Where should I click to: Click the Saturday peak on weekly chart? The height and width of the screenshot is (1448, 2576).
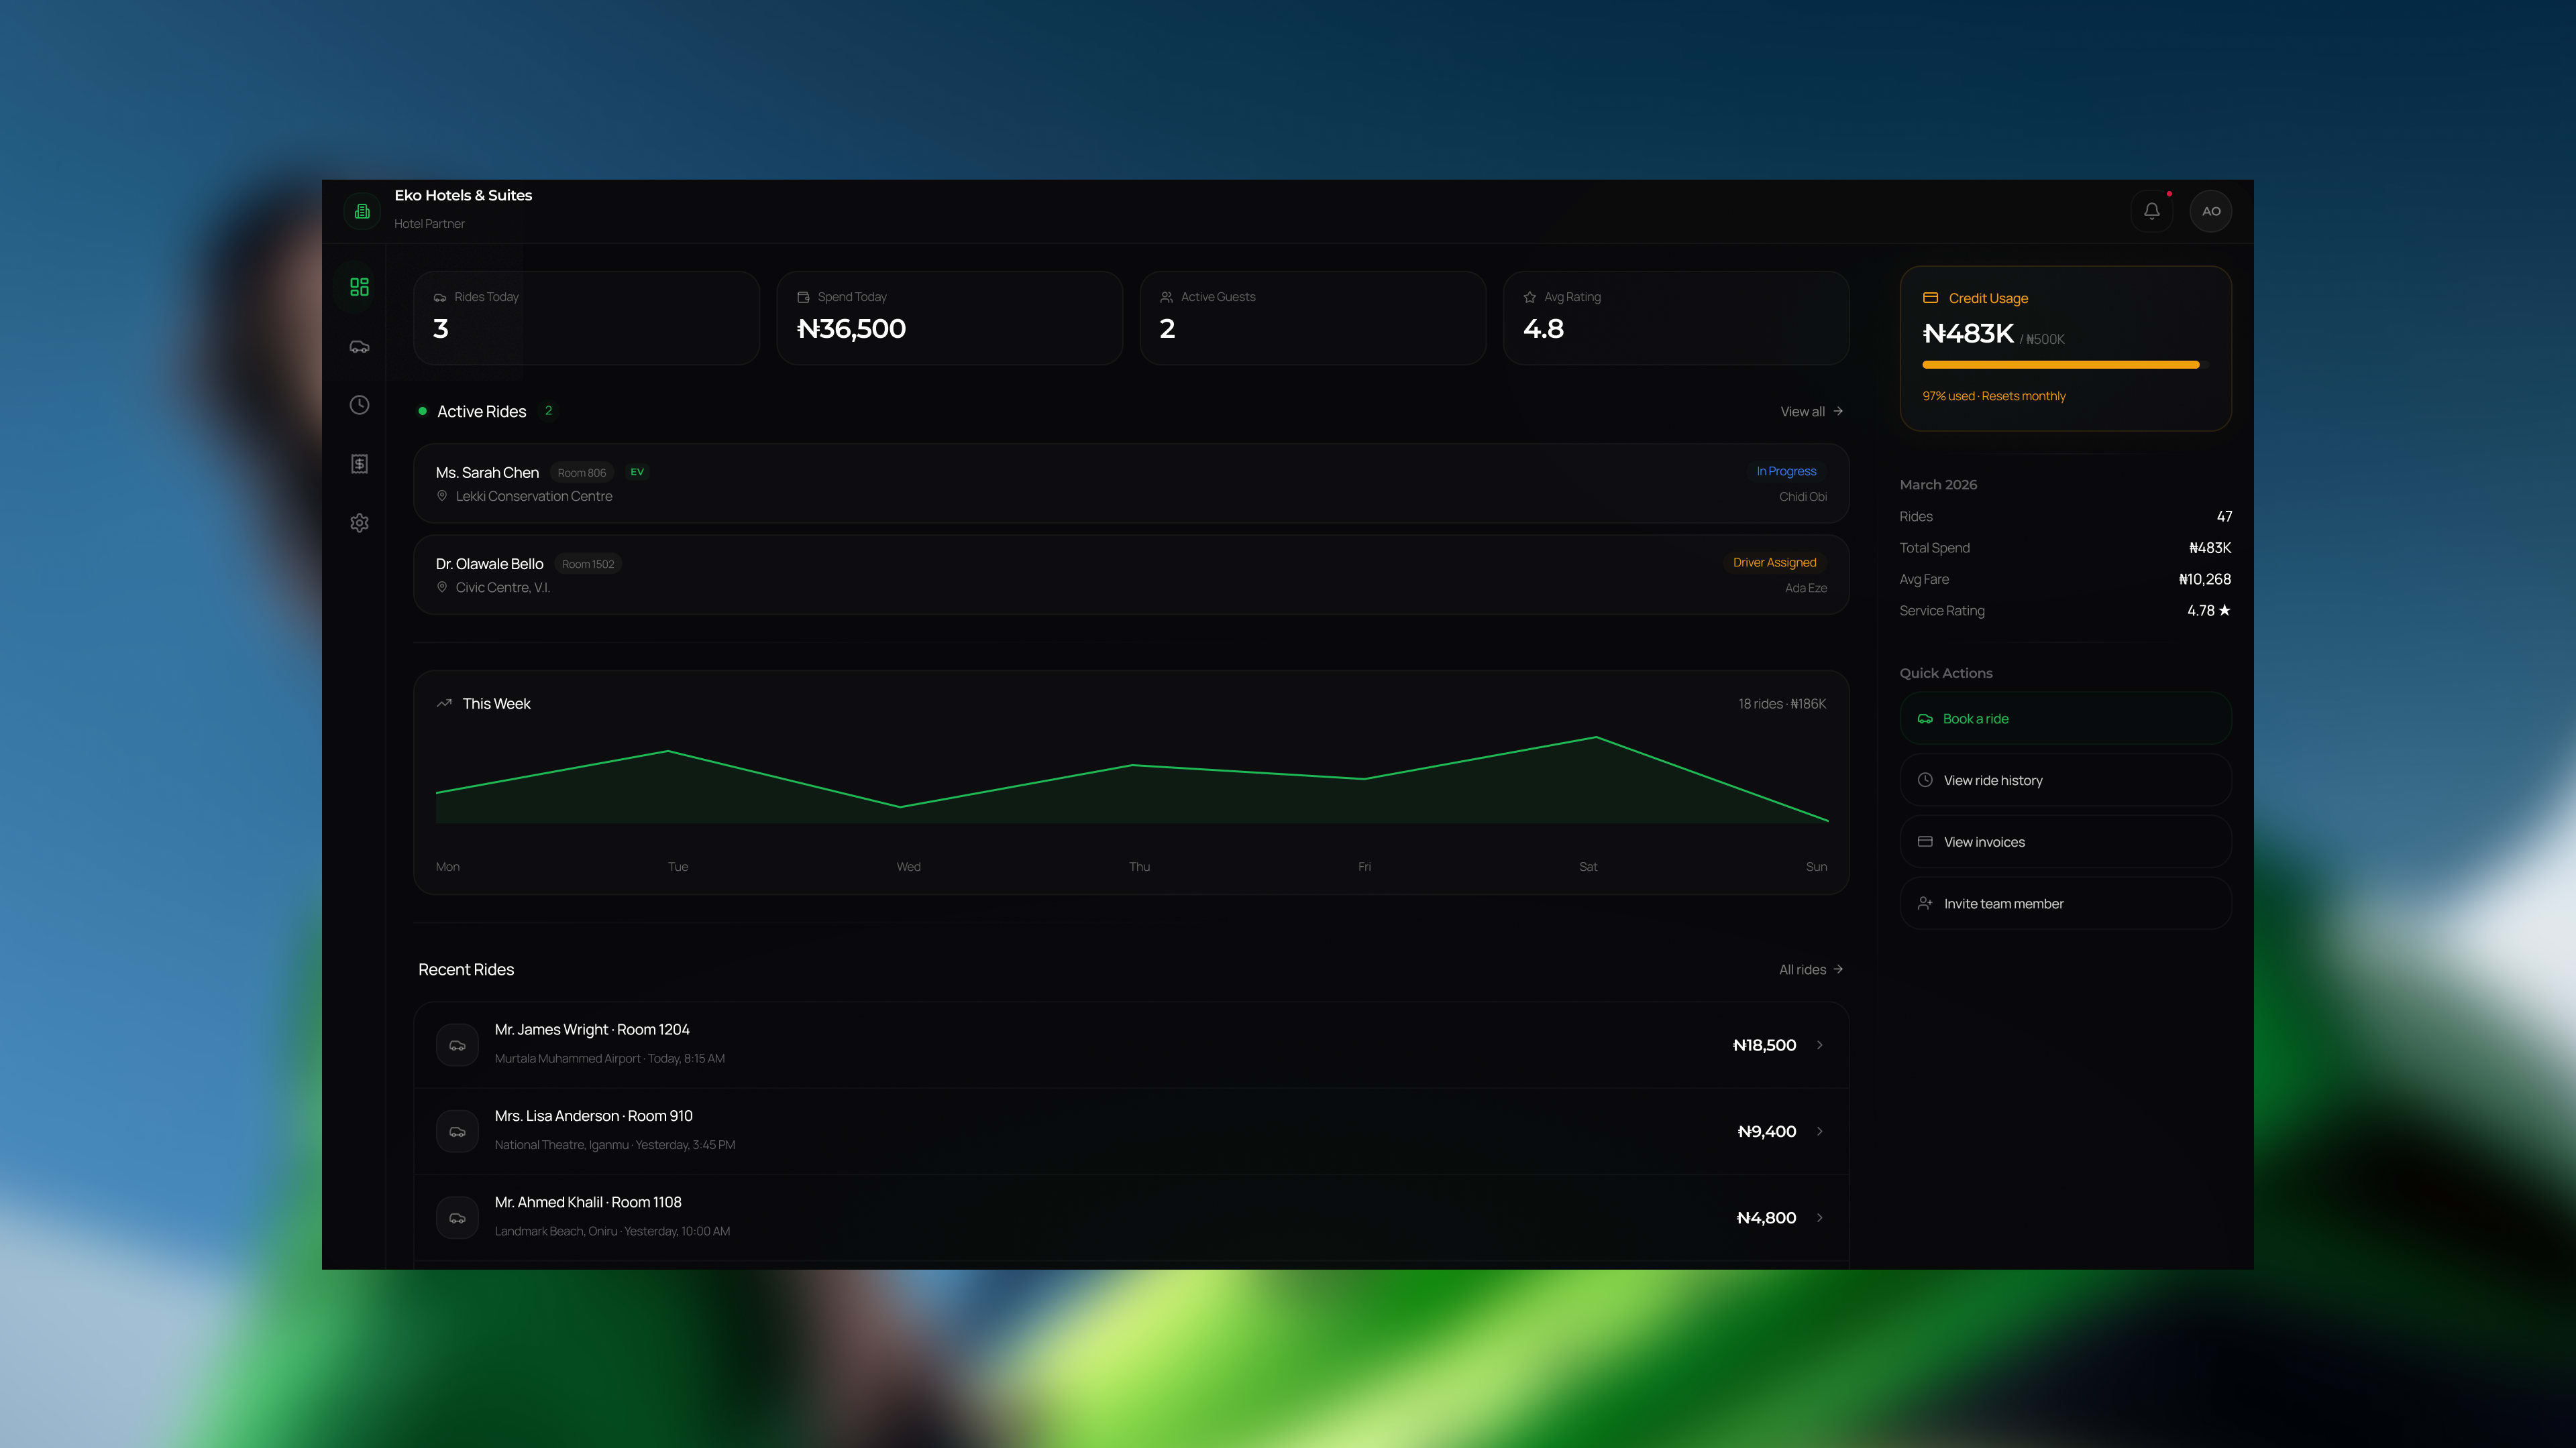click(1596, 737)
